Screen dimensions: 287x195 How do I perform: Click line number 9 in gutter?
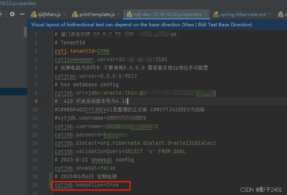tap(36, 101)
